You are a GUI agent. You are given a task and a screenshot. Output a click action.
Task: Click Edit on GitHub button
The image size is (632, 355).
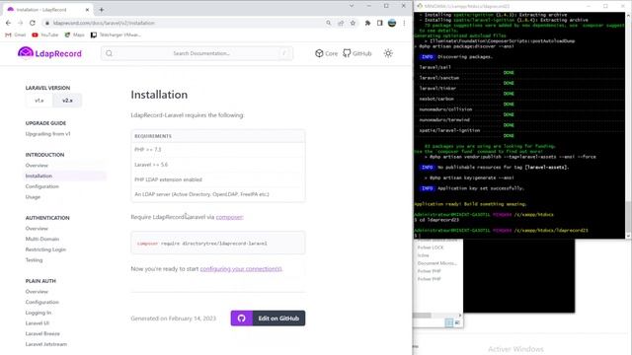(268, 318)
